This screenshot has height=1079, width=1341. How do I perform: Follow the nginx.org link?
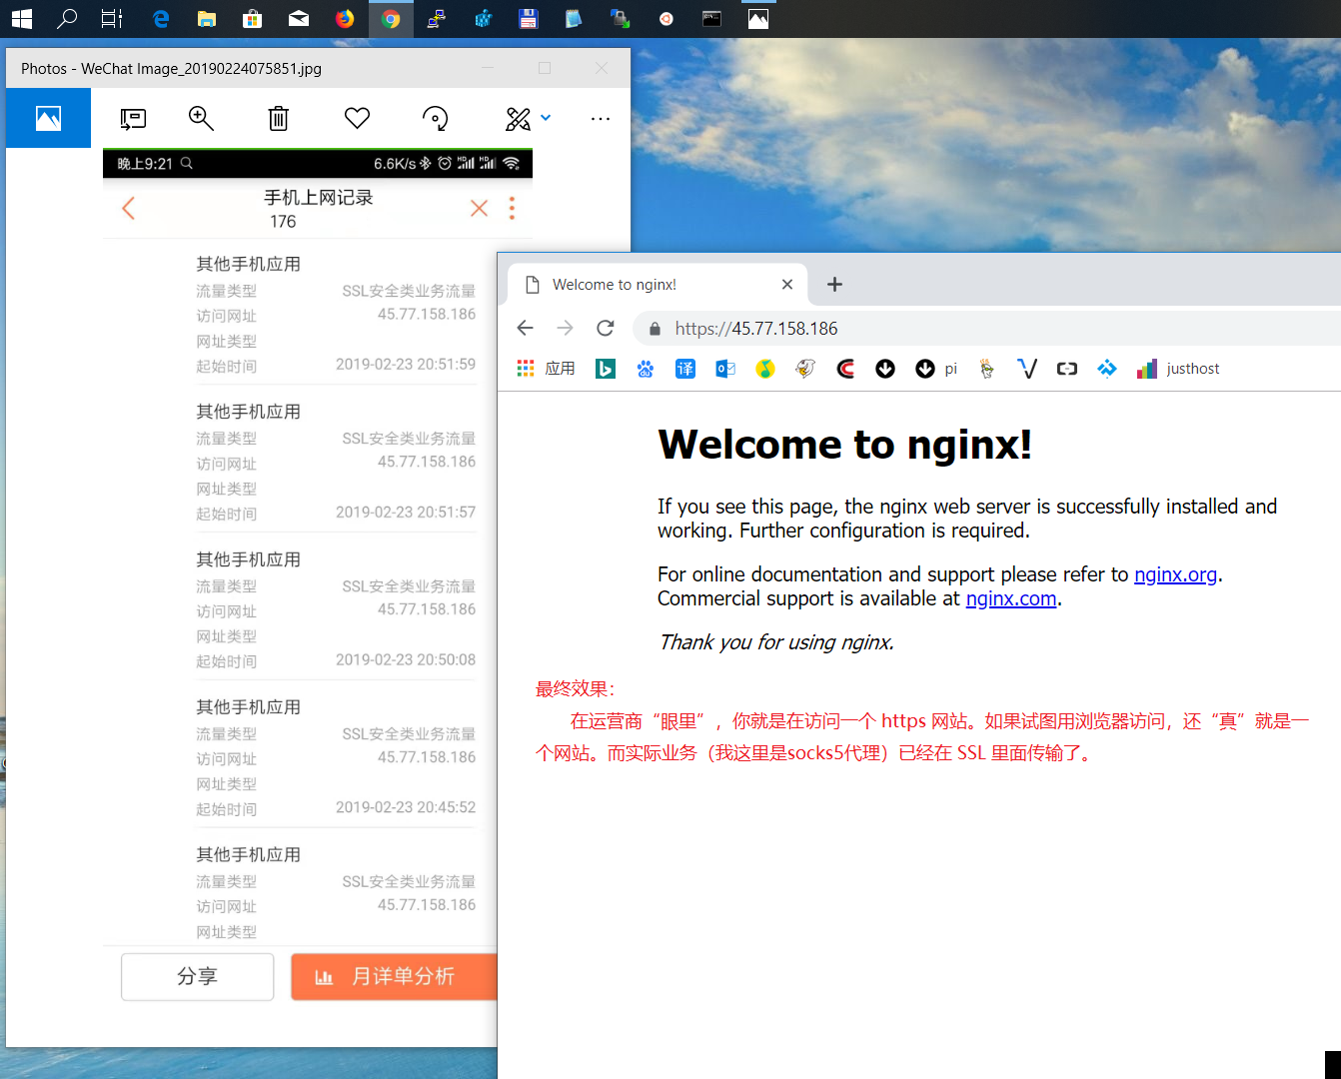click(1175, 574)
